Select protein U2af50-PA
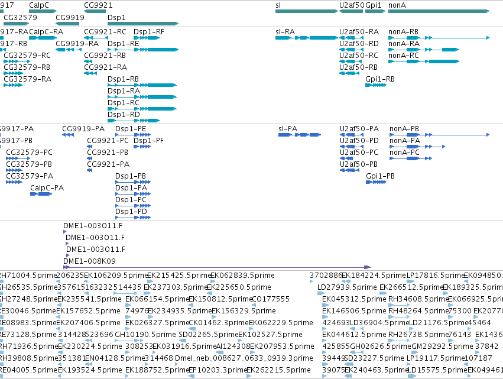 coord(352,135)
